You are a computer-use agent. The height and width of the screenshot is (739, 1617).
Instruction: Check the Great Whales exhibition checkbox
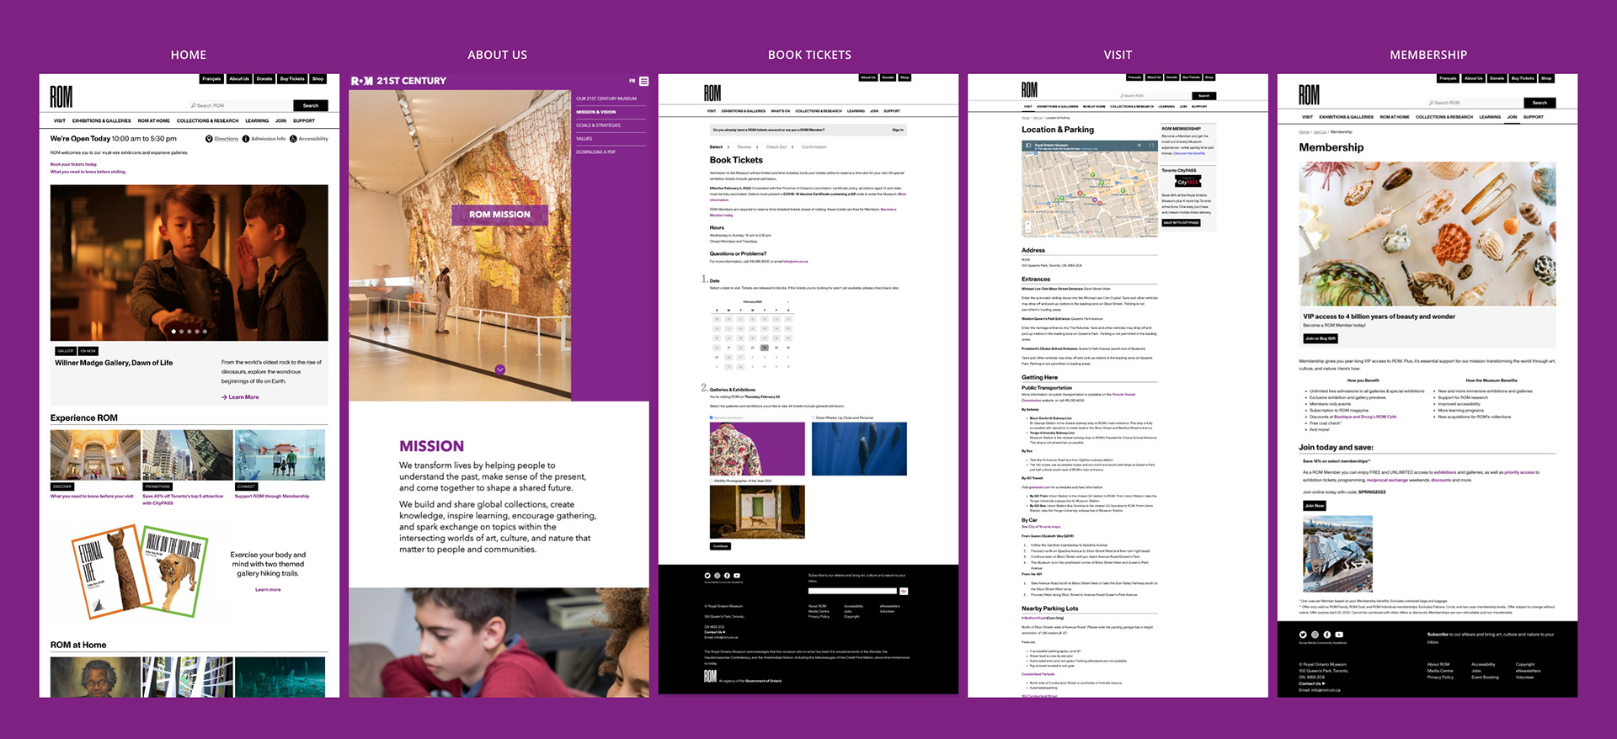[814, 417]
